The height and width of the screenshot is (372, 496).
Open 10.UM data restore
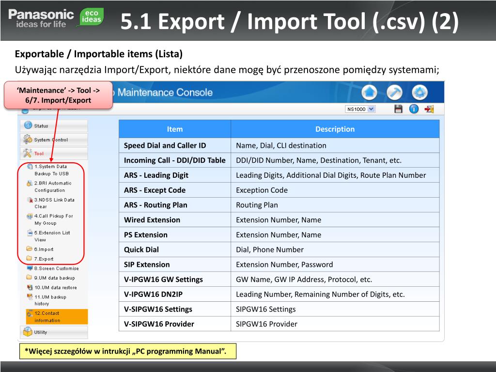click(x=55, y=288)
